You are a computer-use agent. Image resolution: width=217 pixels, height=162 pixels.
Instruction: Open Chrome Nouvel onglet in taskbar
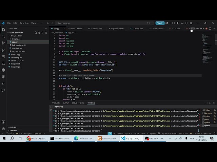point(37,138)
